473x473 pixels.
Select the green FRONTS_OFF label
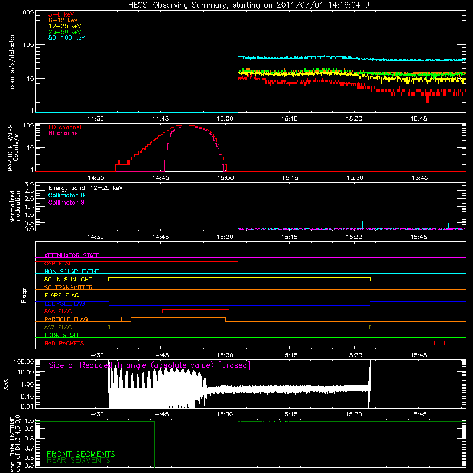point(63,335)
